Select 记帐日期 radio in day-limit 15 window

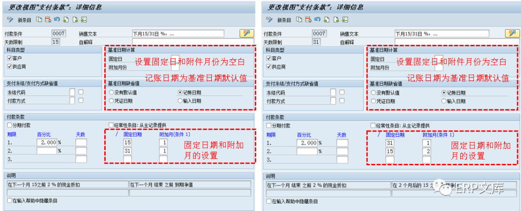tap(180, 92)
